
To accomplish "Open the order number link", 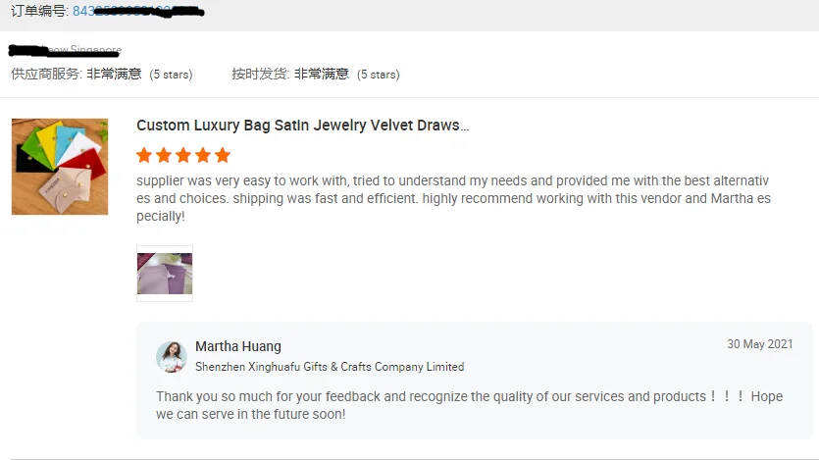I will (135, 12).
